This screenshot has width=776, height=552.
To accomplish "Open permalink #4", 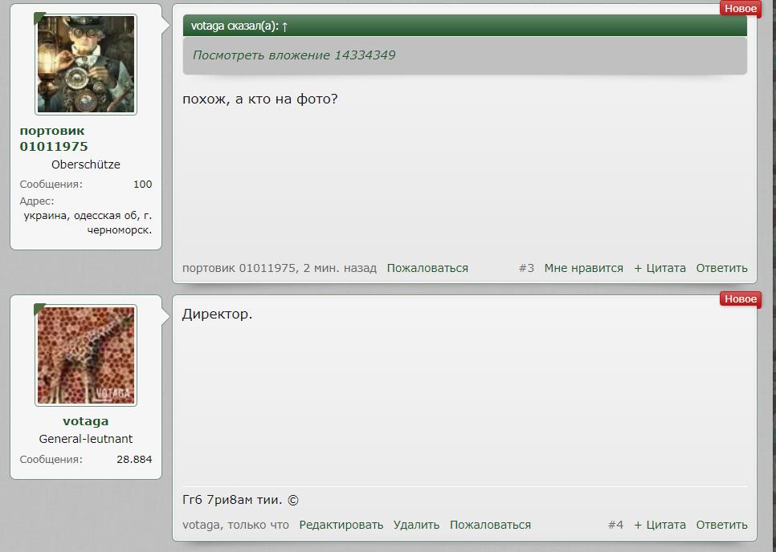I will coord(615,525).
